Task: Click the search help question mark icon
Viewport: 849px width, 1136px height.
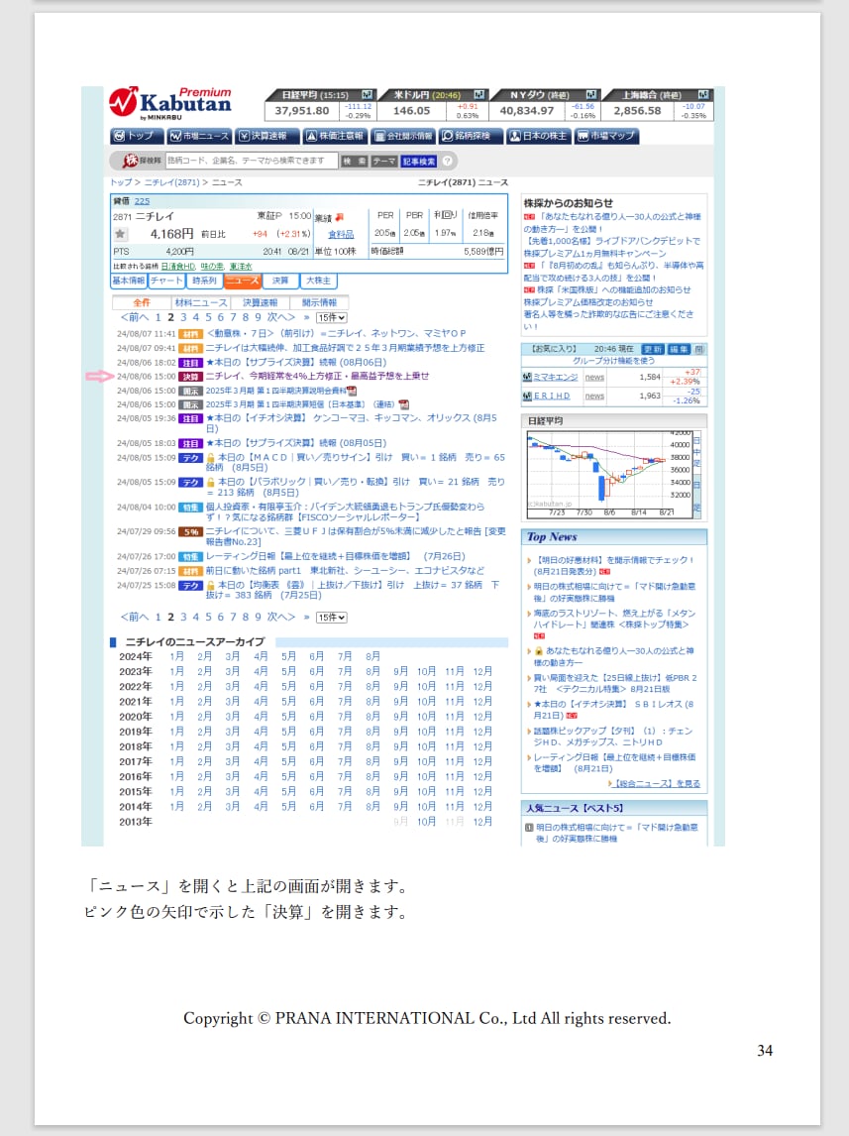Action: tap(448, 161)
